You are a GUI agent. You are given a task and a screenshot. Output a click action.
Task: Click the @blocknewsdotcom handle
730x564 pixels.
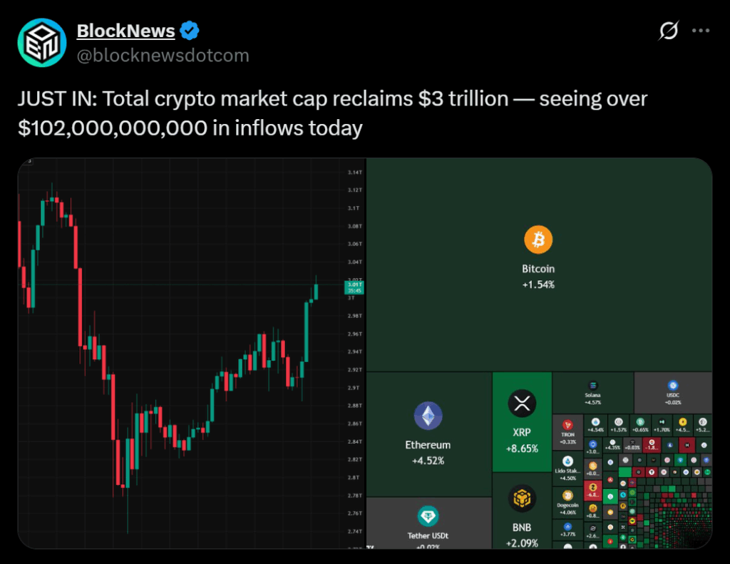163,55
